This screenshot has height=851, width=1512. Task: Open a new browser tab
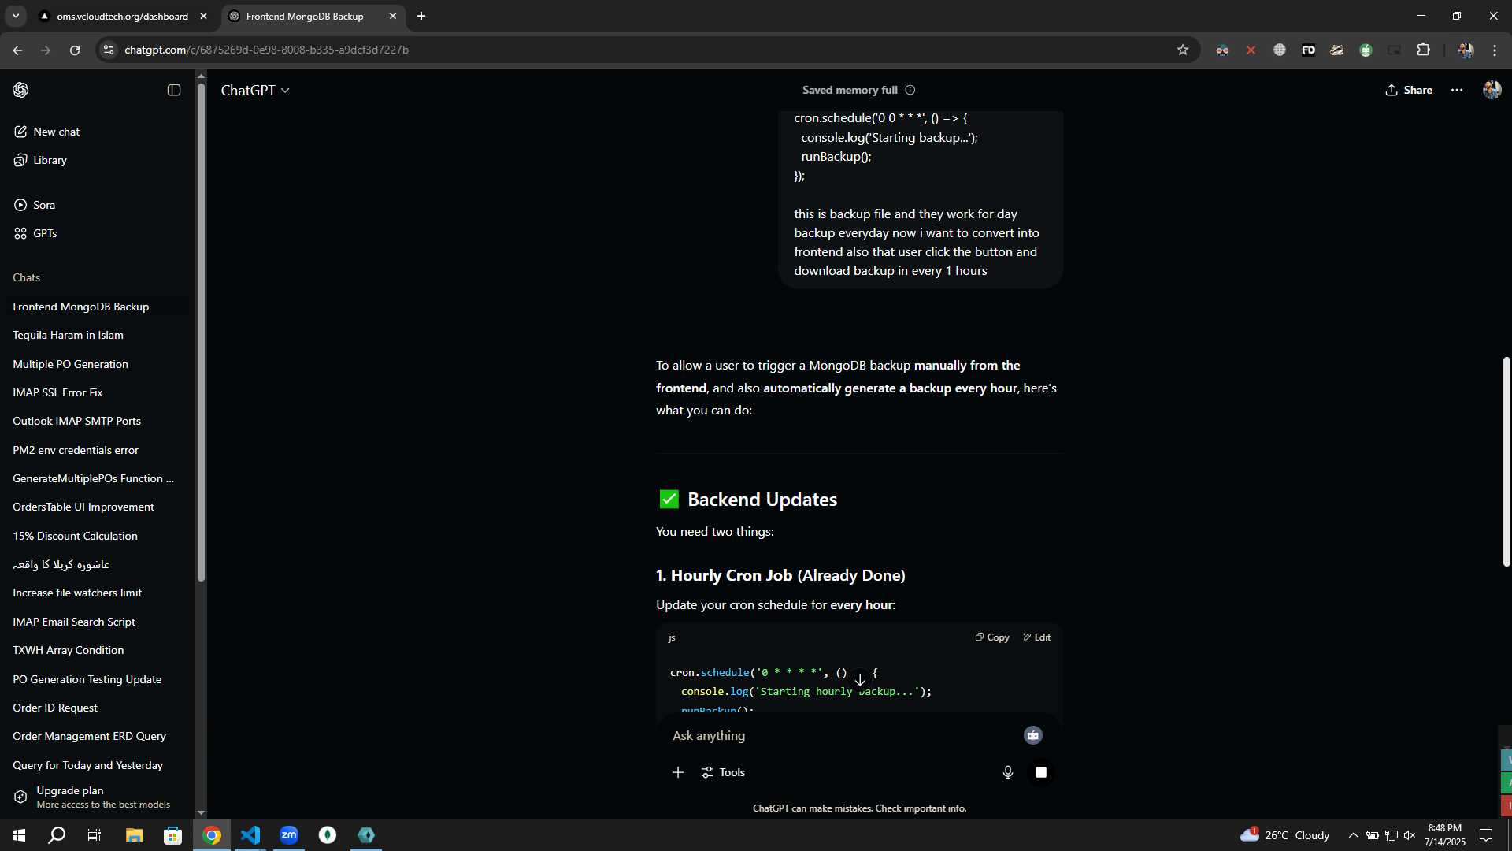(421, 16)
